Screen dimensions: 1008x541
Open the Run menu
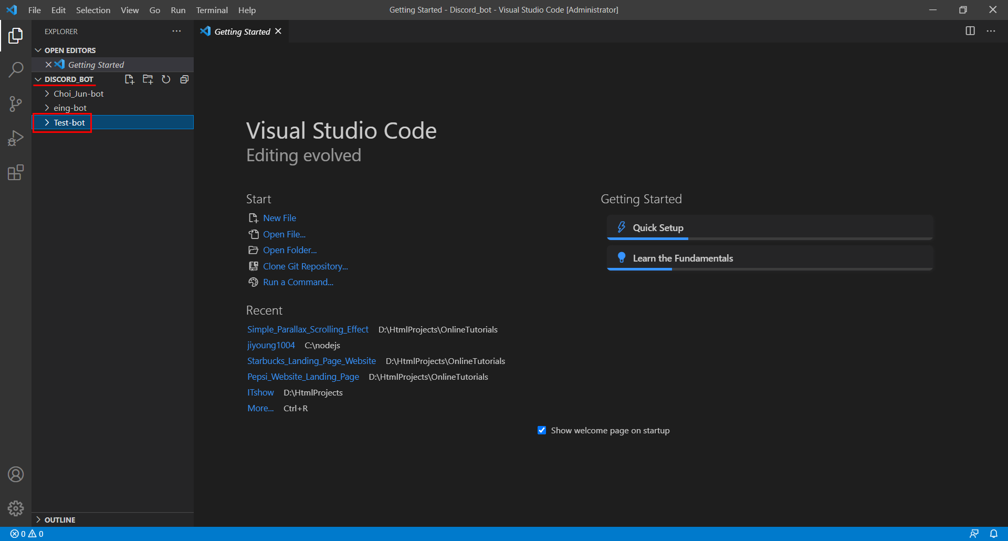[178, 10]
